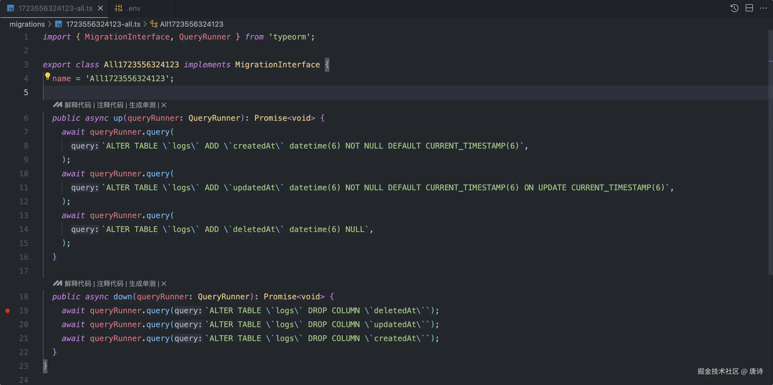773x385 pixels.
Task: Expand the All1723556324123 breadcrumb symbol list
Action: pyautogui.click(x=191, y=24)
